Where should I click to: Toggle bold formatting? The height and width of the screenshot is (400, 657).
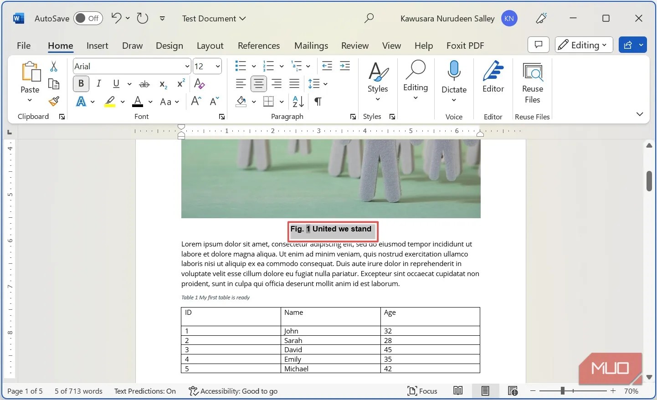click(x=81, y=83)
